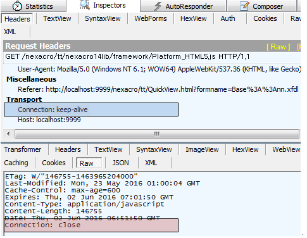The image size is (307, 238).
Task: Open the response Caching tab
Action: pyautogui.click(x=16, y=163)
